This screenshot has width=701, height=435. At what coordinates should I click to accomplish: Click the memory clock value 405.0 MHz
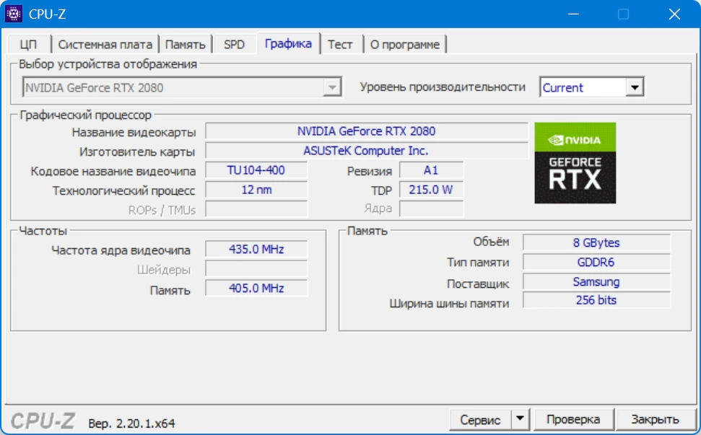(256, 289)
